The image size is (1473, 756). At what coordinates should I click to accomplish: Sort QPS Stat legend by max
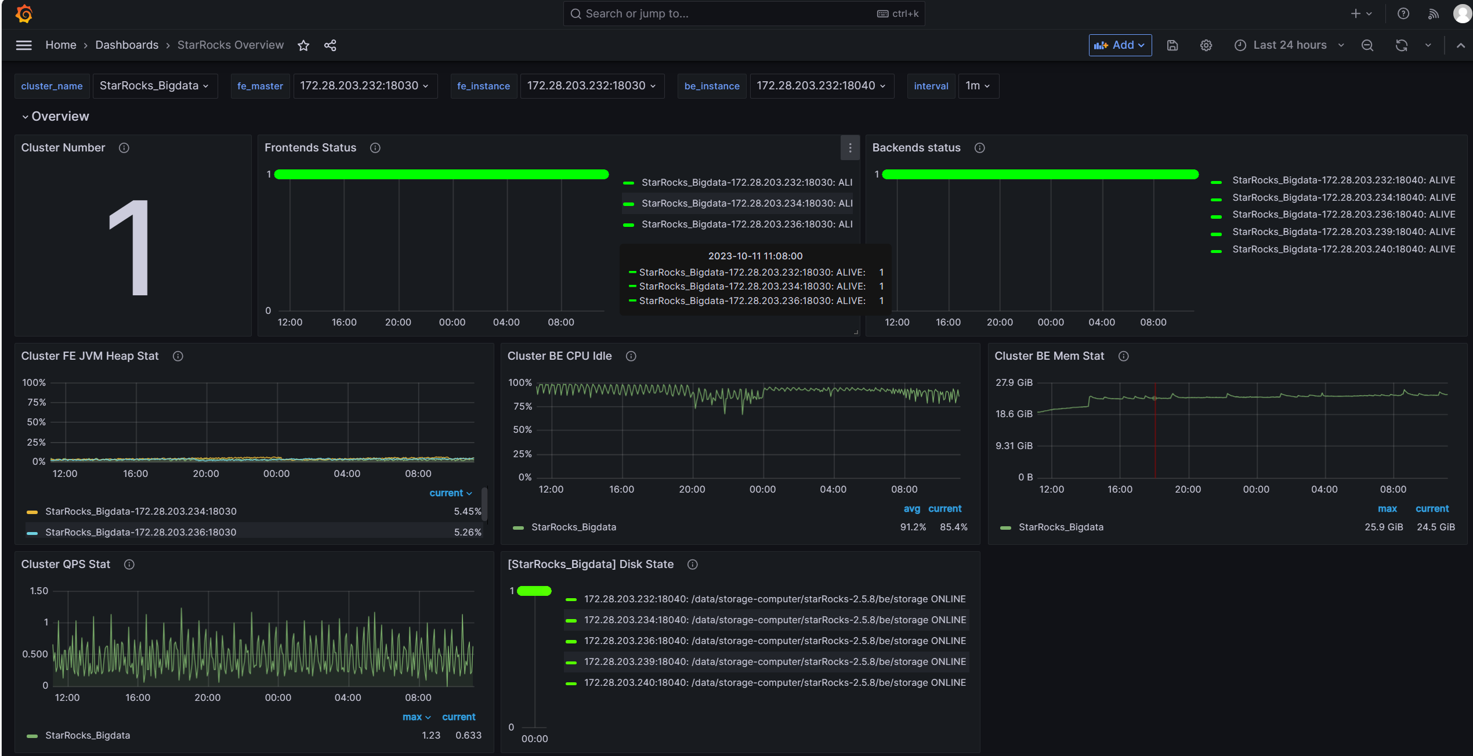click(417, 717)
